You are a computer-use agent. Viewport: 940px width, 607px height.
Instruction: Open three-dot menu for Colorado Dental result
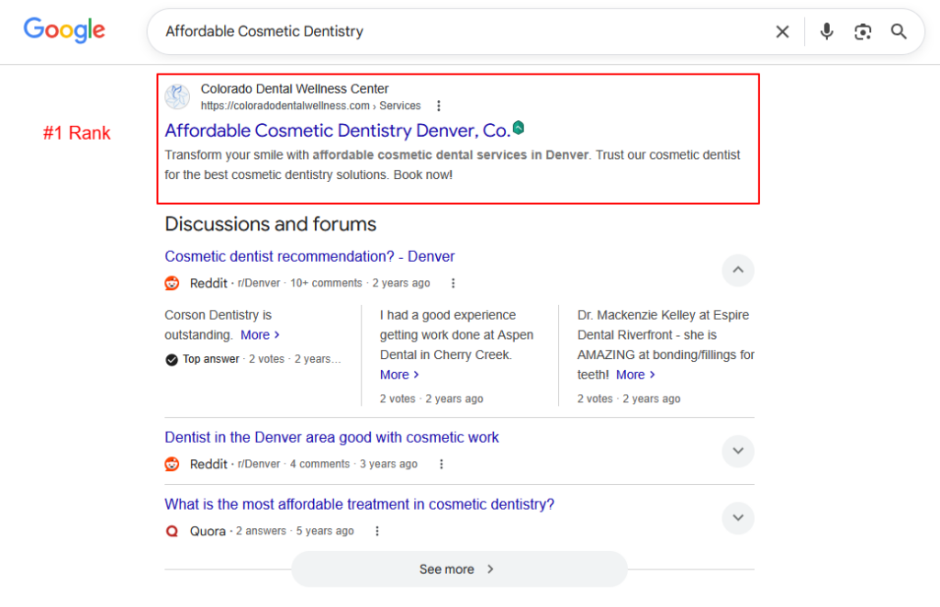439,106
